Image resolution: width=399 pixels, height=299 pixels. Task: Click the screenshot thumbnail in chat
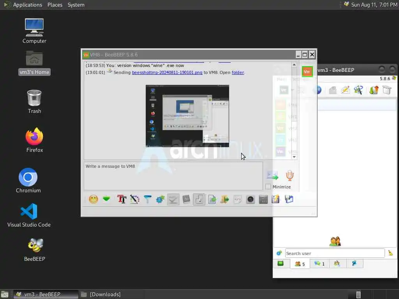click(187, 116)
